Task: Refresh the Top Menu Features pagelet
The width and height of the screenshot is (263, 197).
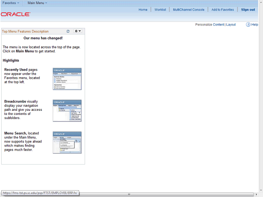Action: point(68,31)
